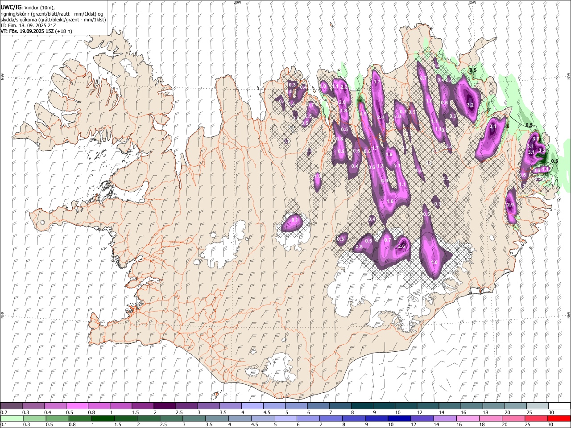Click the 2.9 precipitation value near east coast
Image resolution: width=571 pixels, height=428 pixels.
point(510,205)
